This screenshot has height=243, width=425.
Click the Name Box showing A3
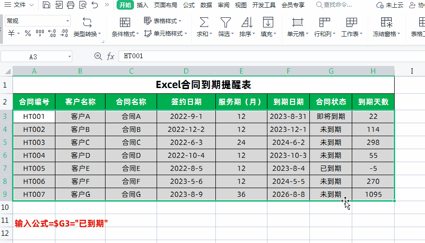point(33,57)
